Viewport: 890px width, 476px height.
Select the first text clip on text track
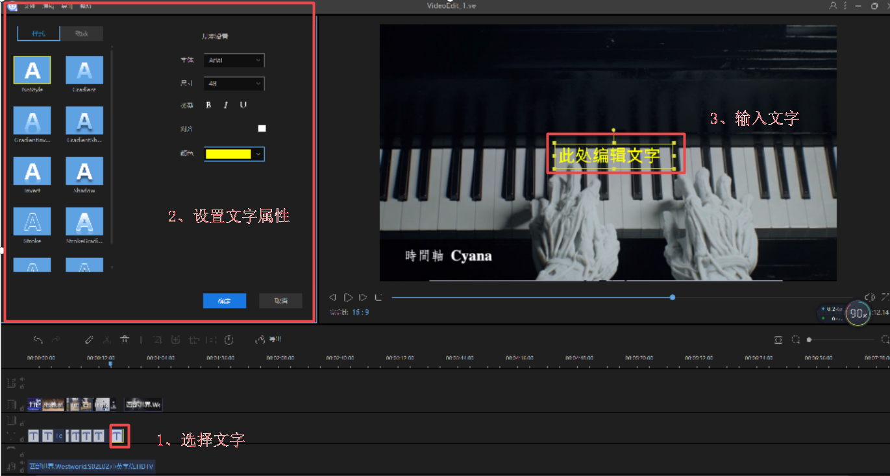[x=34, y=436]
